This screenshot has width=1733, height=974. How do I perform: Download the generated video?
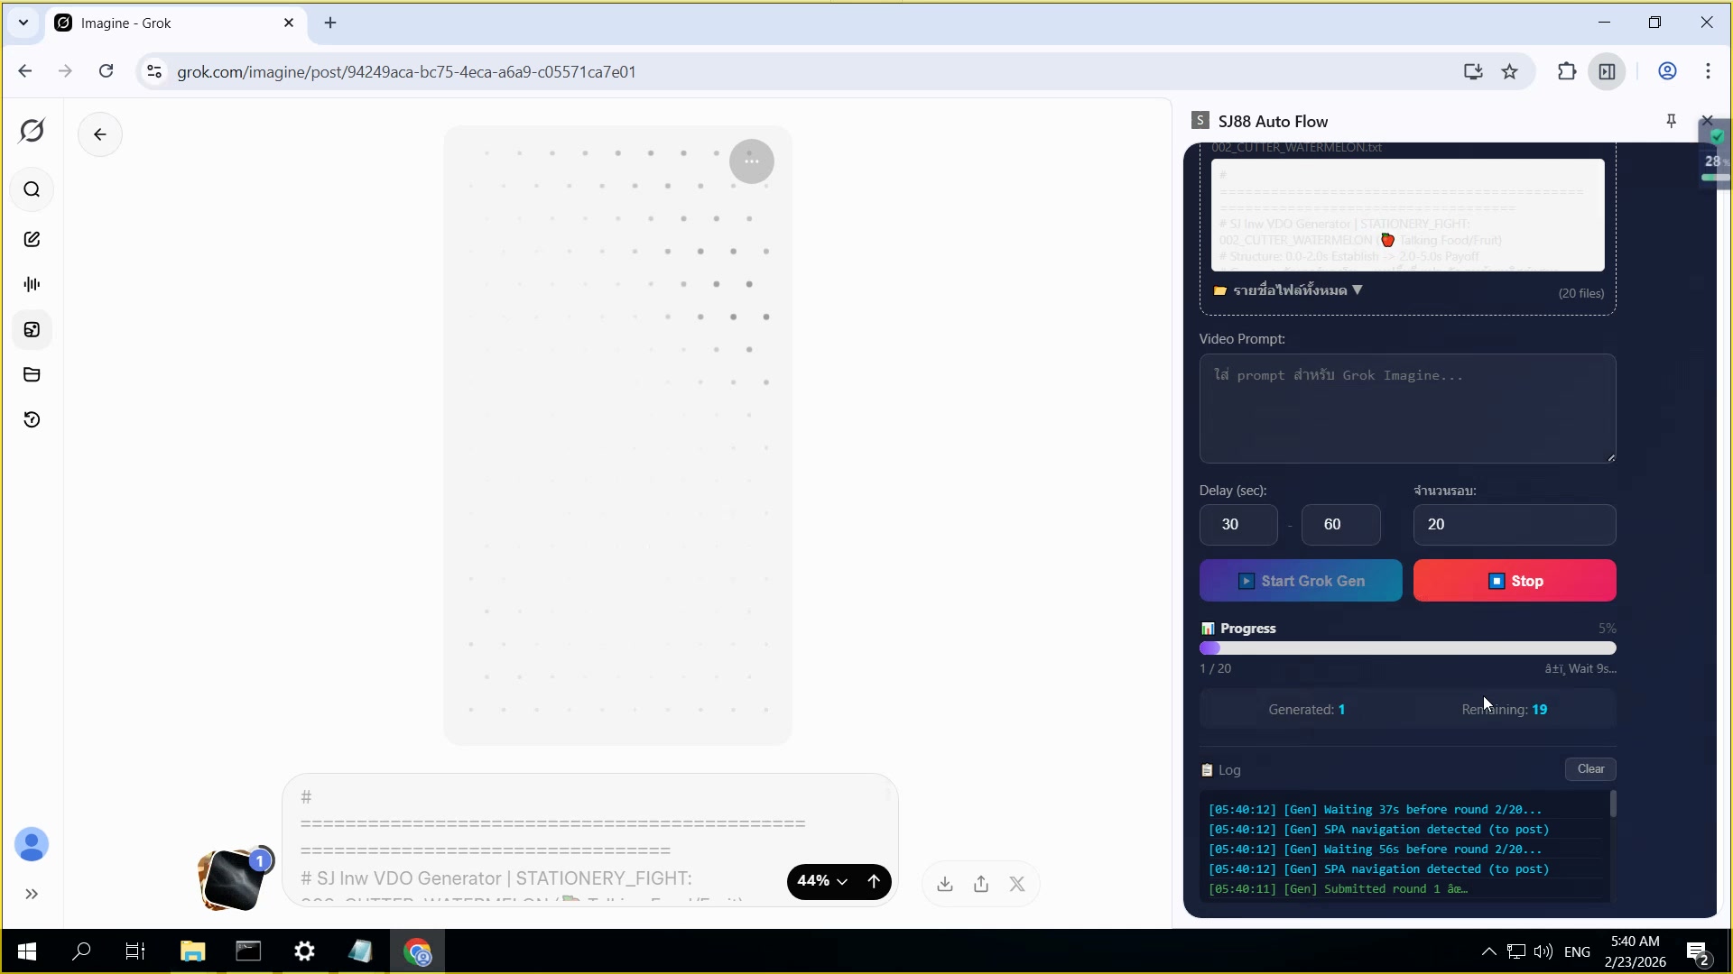pos(944,883)
